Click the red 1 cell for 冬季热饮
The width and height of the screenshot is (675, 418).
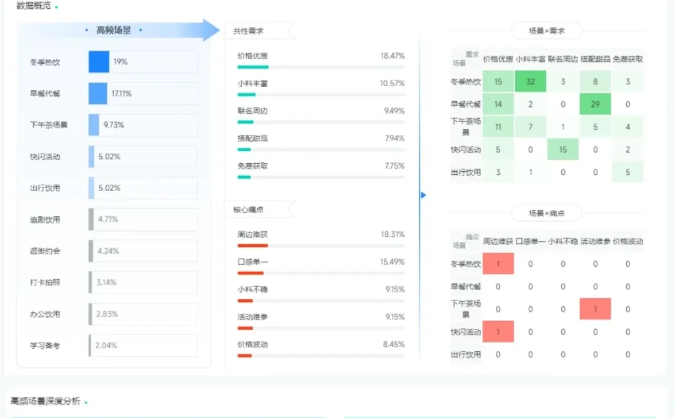(x=498, y=264)
